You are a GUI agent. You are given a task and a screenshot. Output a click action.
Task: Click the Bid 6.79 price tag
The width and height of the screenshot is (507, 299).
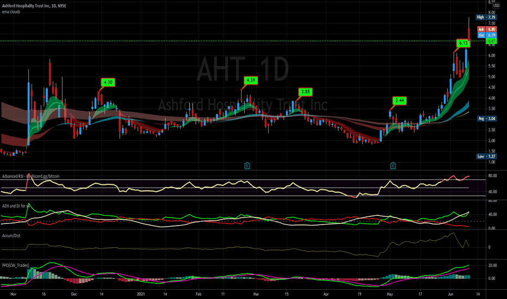487,35
